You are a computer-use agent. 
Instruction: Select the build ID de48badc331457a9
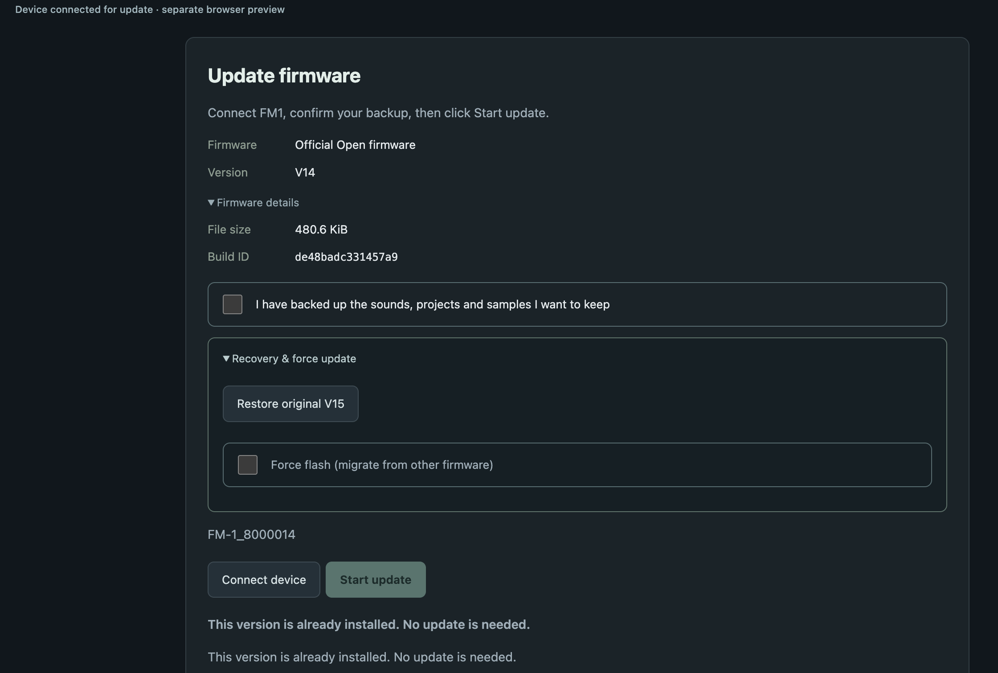tap(346, 257)
